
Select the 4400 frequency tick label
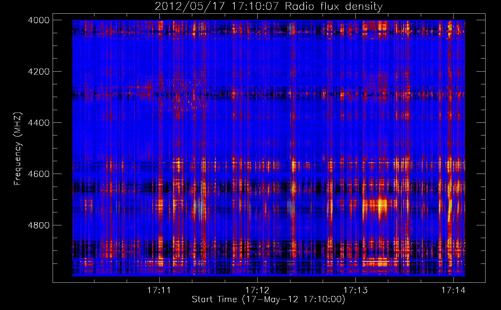pos(39,123)
